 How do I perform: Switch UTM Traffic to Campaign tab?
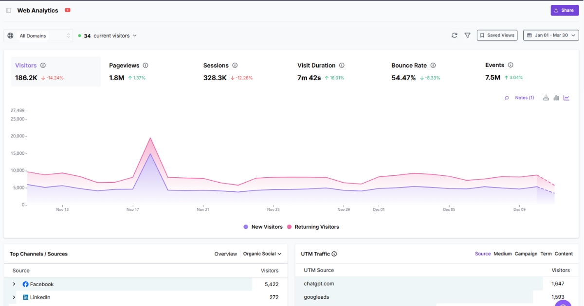(x=526, y=253)
